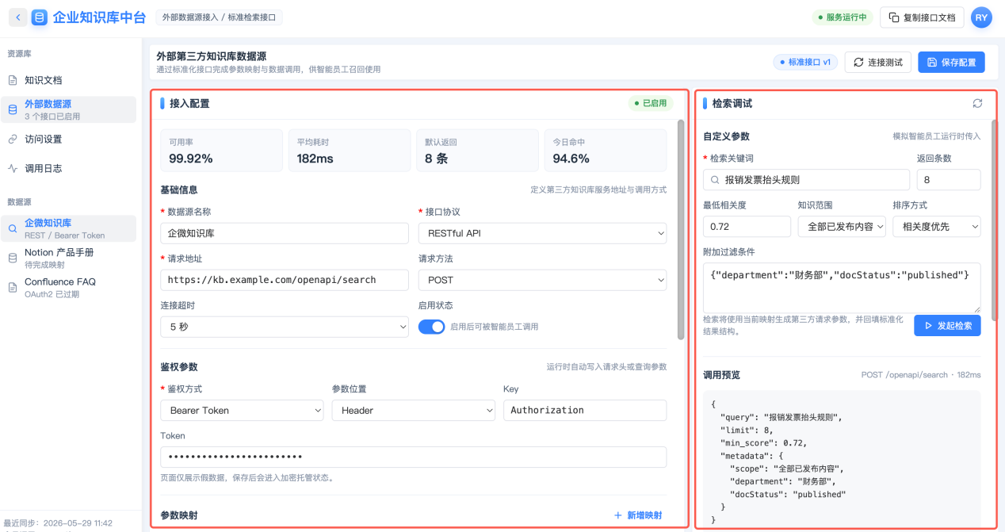This screenshot has width=1005, height=532.
Task: Open the 排序方式 相关度优先 dropdown
Action: click(x=937, y=226)
